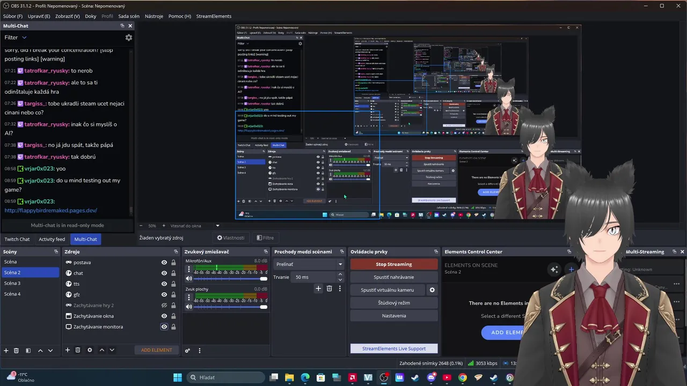Open the Nástroje menu
This screenshot has height=386, width=687.
tap(154, 16)
